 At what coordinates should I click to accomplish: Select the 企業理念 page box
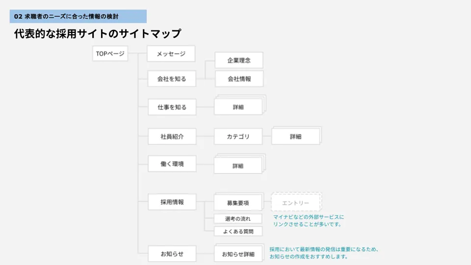click(239, 60)
